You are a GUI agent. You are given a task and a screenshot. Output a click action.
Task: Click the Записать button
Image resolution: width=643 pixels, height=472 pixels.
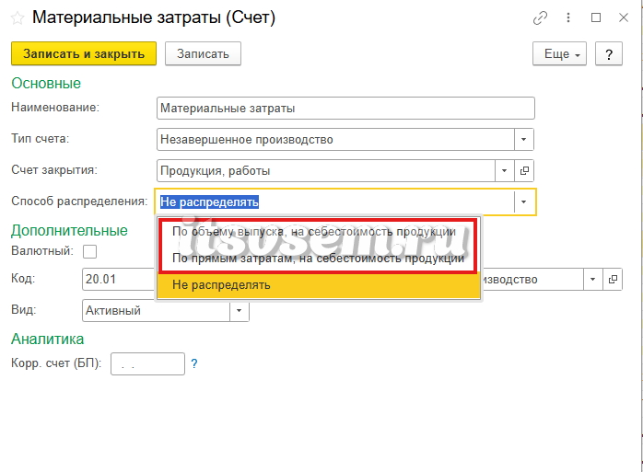coord(203,53)
